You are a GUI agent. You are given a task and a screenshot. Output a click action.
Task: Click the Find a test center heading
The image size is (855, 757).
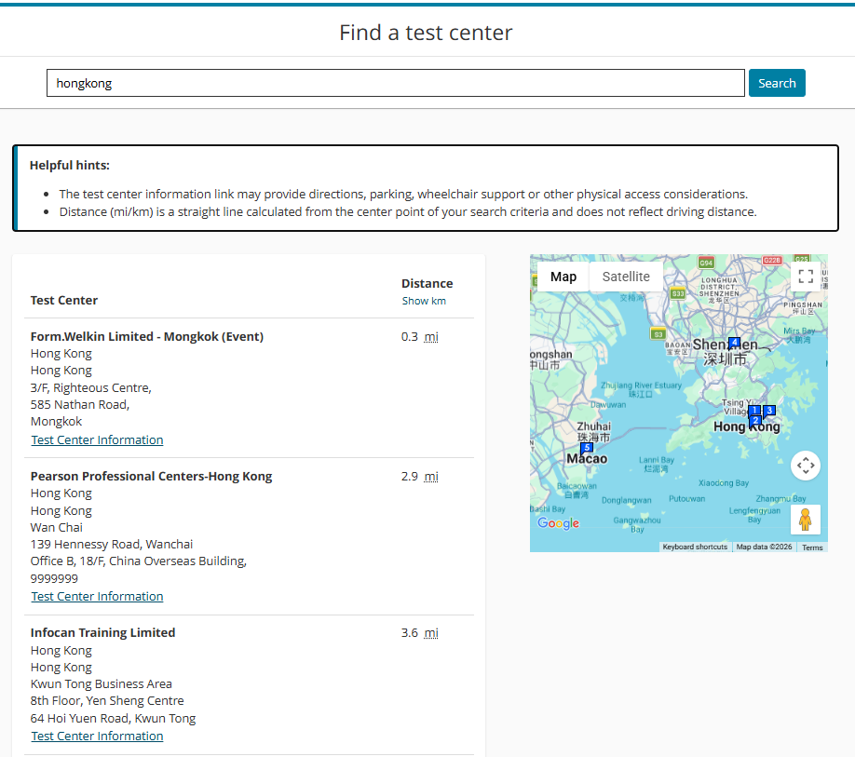click(426, 33)
